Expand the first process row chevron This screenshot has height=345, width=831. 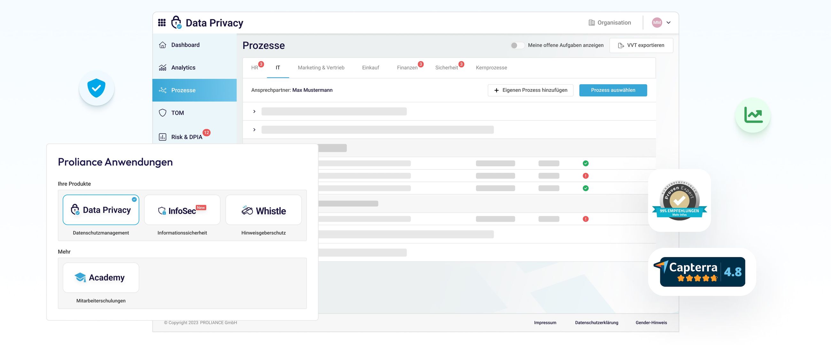pos(254,111)
